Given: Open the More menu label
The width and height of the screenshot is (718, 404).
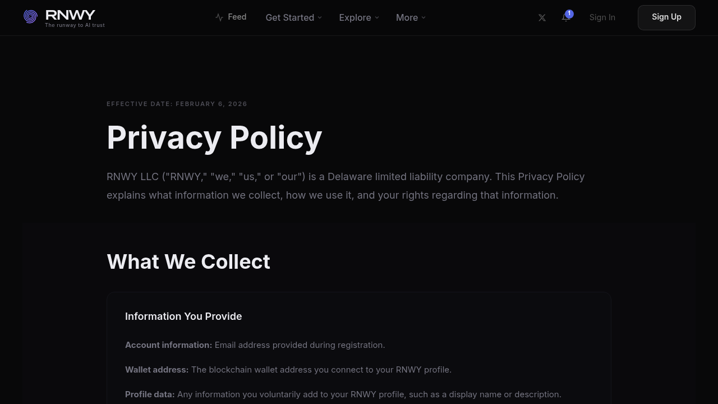Looking at the screenshot, I should 407,17.
